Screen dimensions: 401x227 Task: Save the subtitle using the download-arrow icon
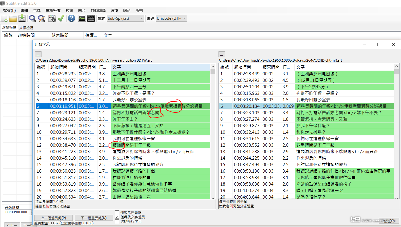tap(22, 18)
